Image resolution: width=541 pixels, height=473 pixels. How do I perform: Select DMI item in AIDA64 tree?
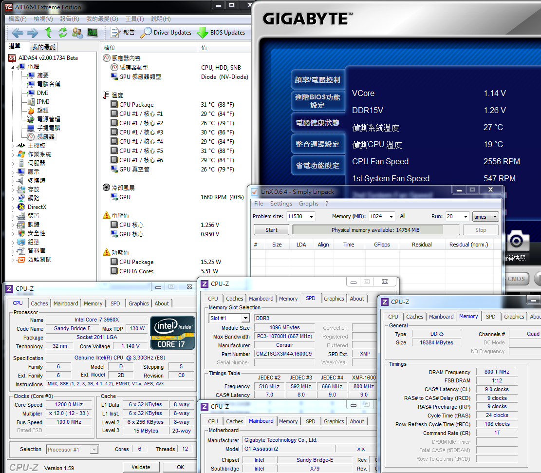42,93
